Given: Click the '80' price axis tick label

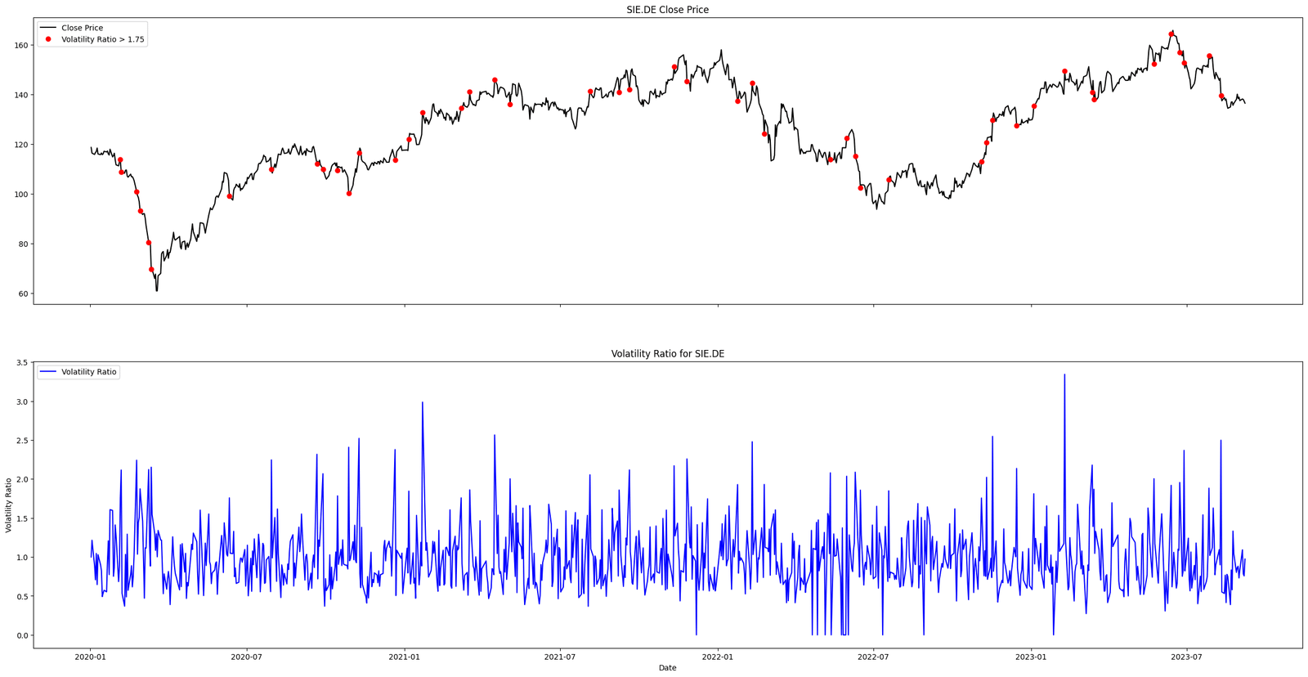Looking at the screenshot, I should pos(24,244).
